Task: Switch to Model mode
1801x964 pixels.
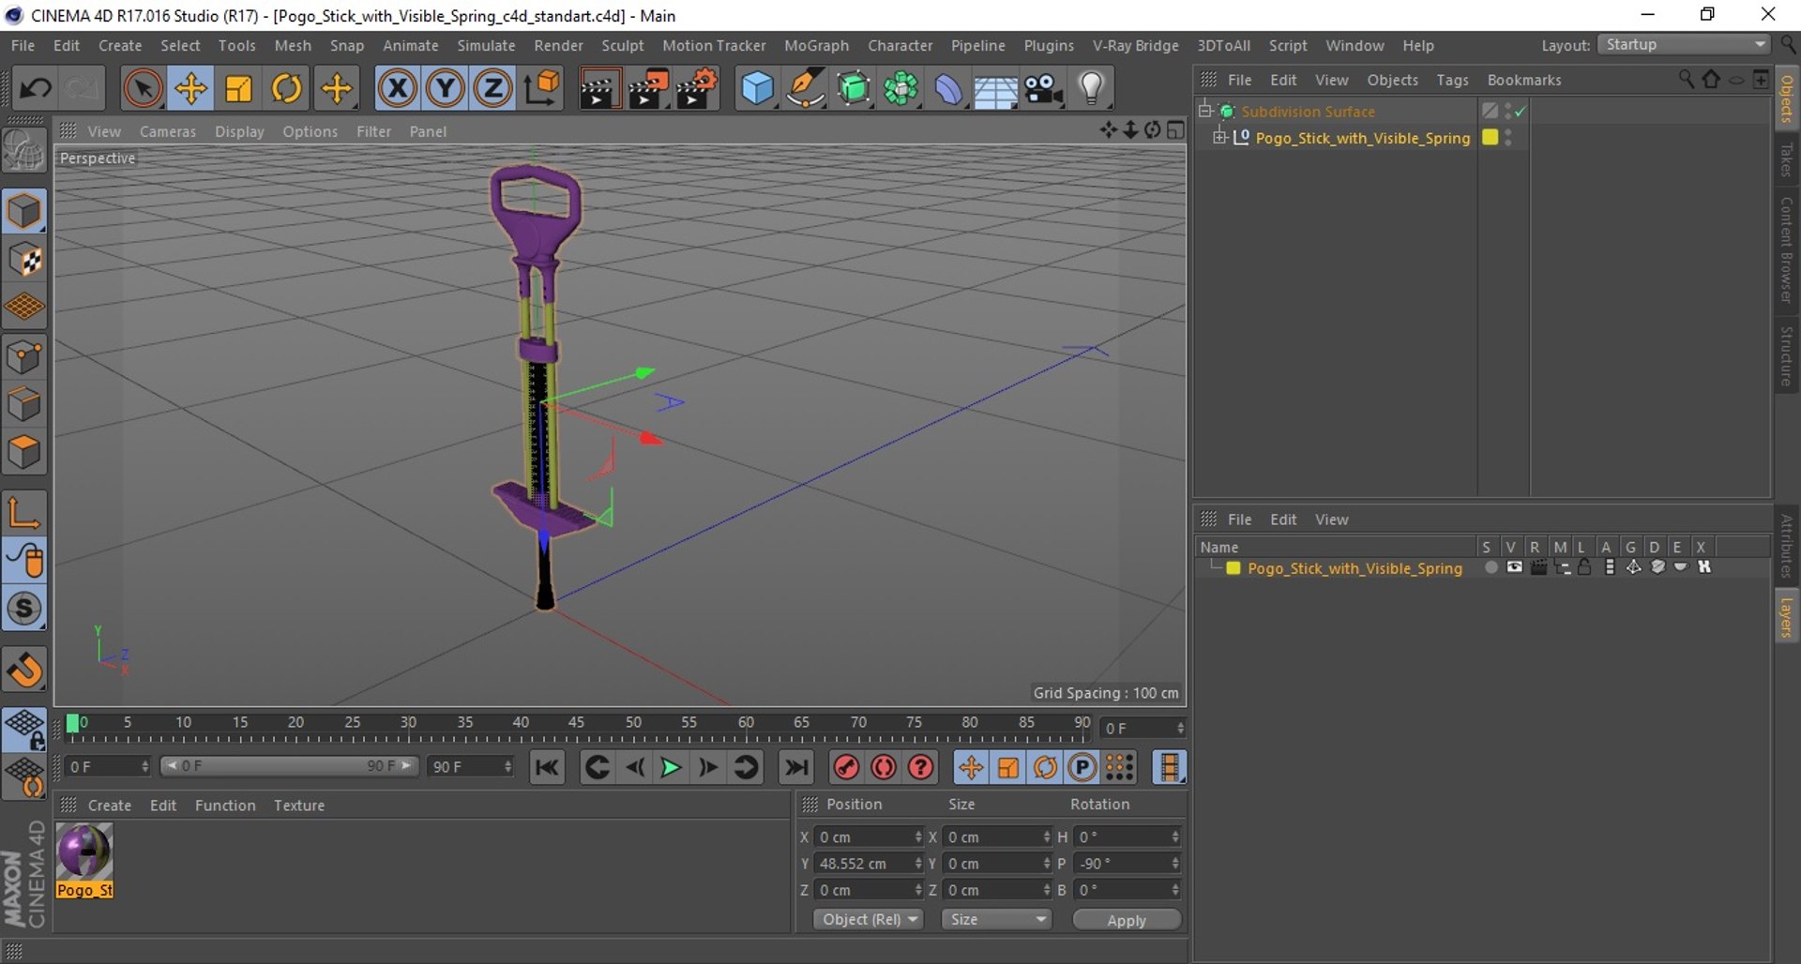Action: [24, 211]
